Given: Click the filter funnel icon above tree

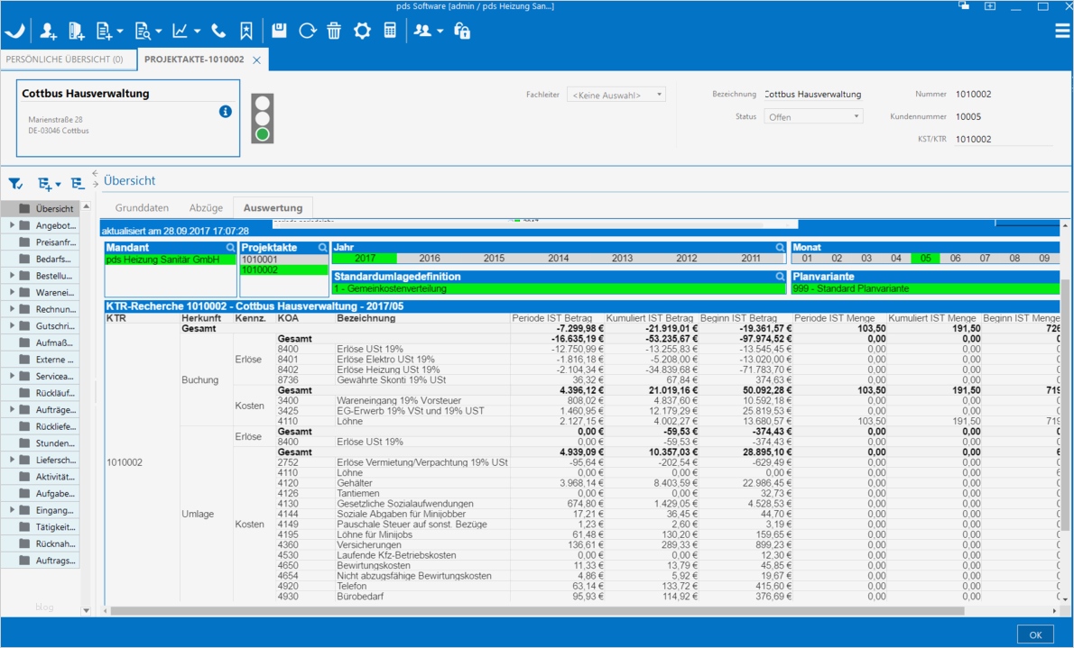Looking at the screenshot, I should 15,184.
